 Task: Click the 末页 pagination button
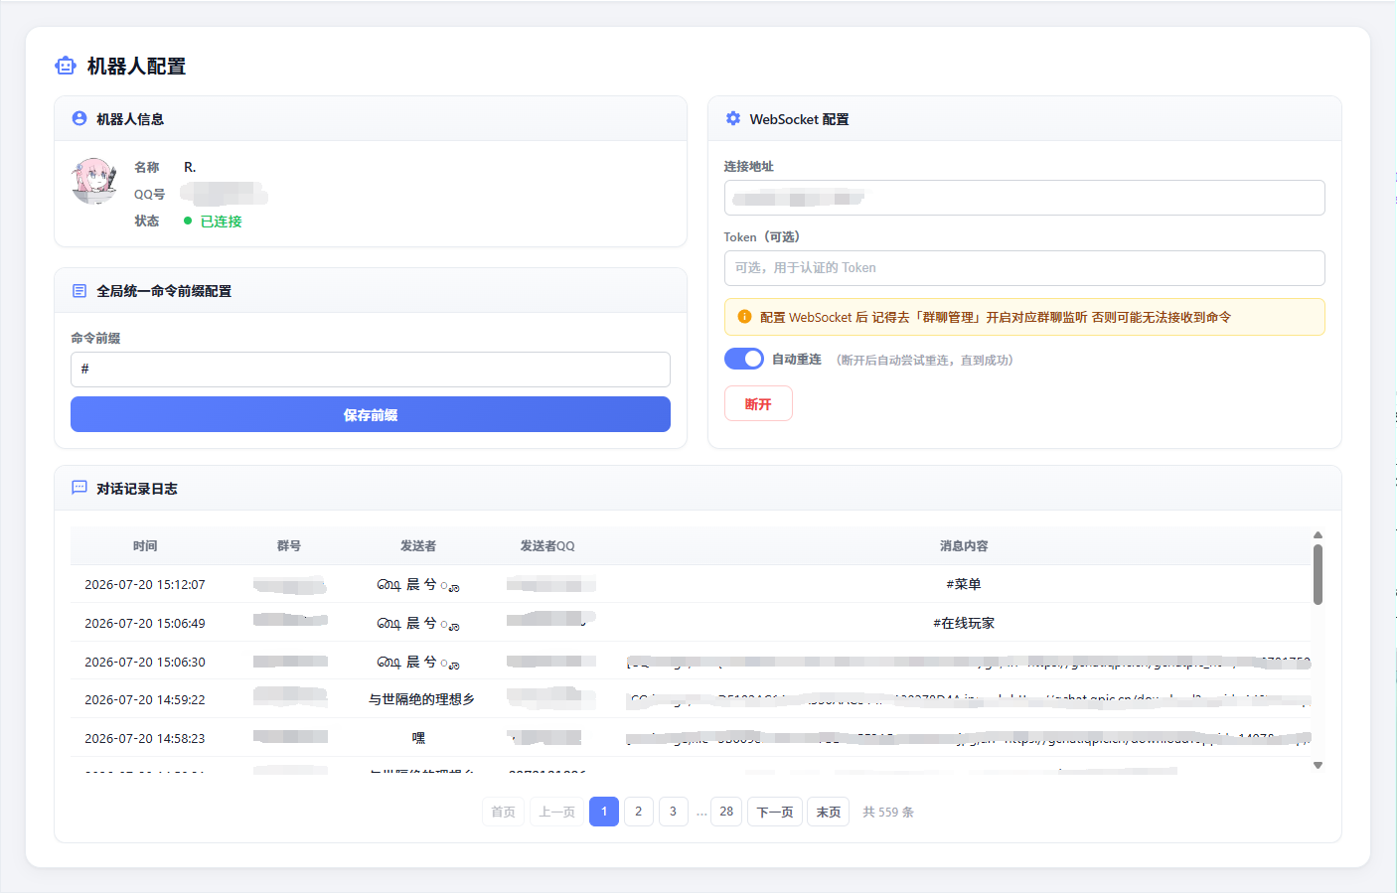[829, 812]
